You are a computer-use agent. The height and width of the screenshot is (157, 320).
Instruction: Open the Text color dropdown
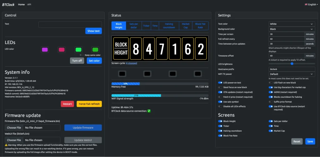pos(292,24)
